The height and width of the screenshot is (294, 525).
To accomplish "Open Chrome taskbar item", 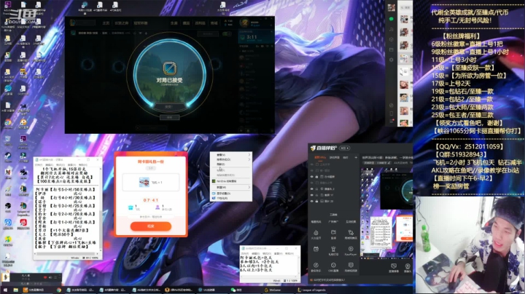I will pyautogui.click(x=59, y=290).
